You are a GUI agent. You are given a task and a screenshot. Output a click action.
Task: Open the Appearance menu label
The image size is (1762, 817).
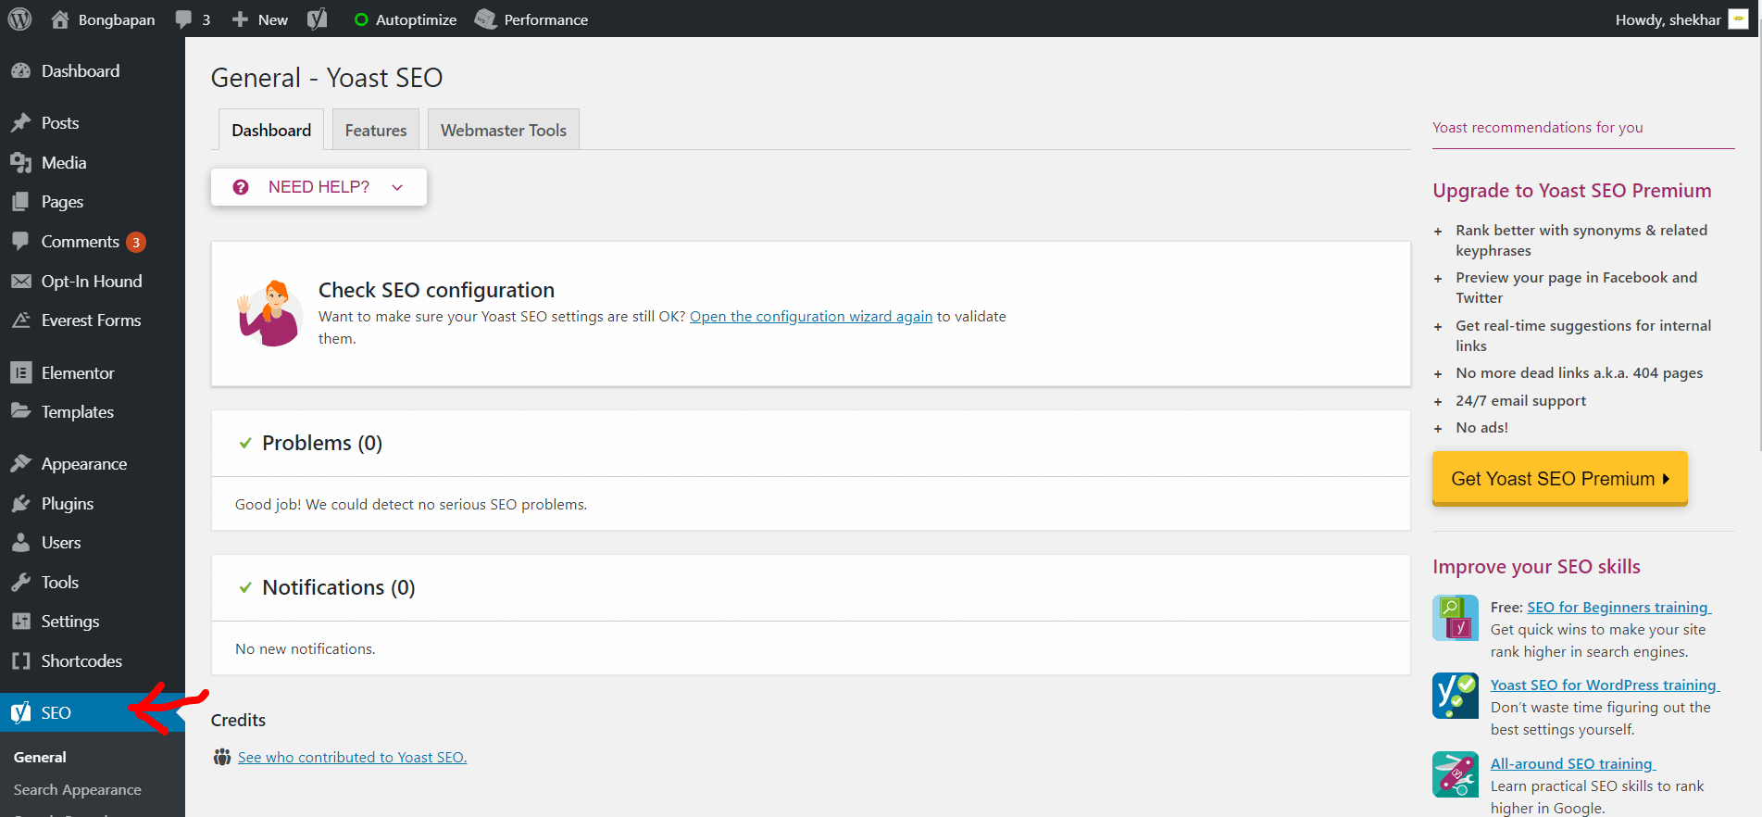pos(84,464)
